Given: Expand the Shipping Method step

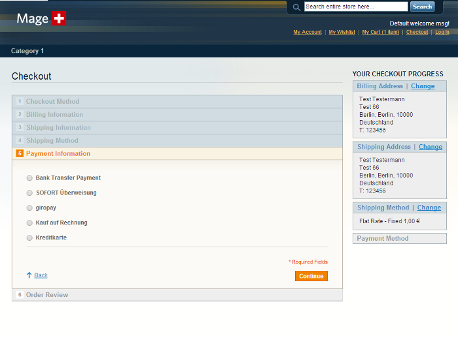Looking at the screenshot, I should [52, 141].
